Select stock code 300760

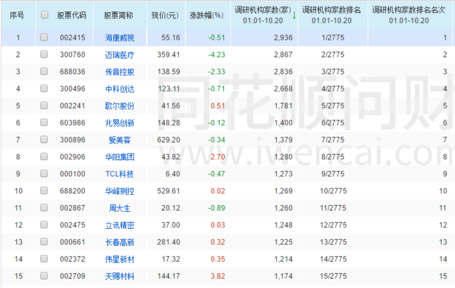click(x=73, y=55)
